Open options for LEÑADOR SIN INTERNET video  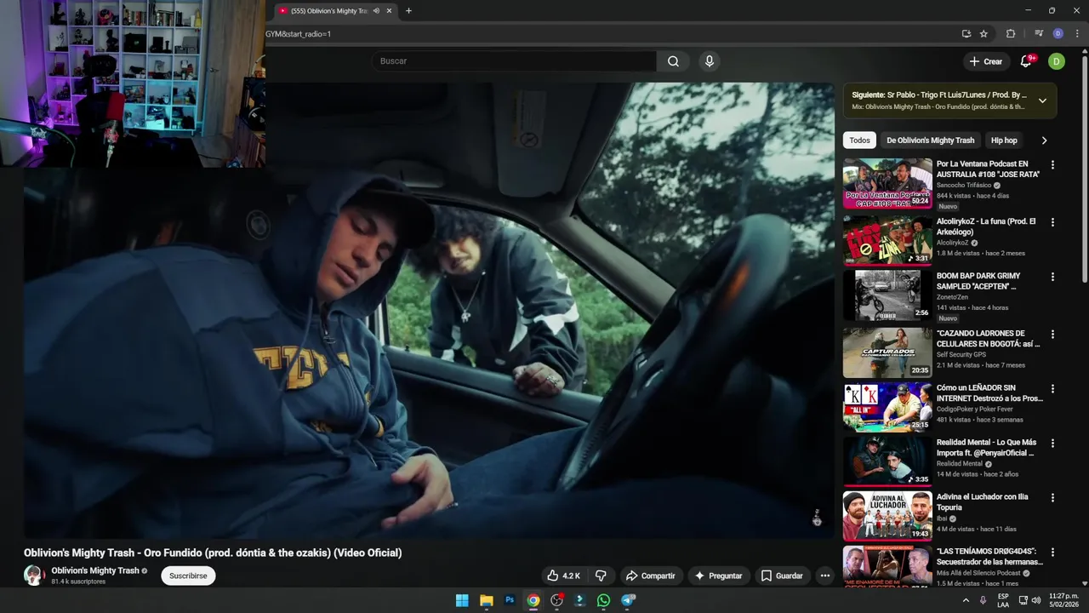click(x=1052, y=389)
